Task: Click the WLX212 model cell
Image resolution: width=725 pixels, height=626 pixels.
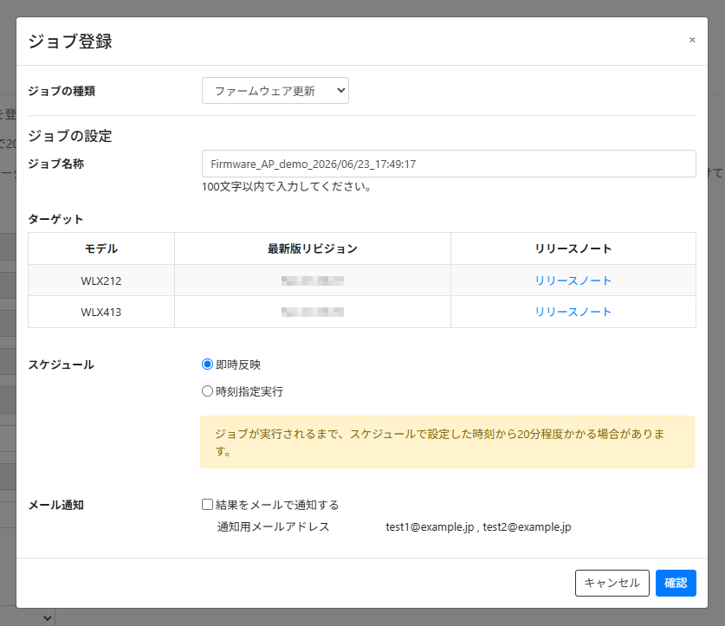Action: (x=101, y=281)
